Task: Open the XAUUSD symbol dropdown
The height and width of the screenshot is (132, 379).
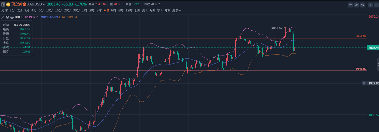Action: 44,4
